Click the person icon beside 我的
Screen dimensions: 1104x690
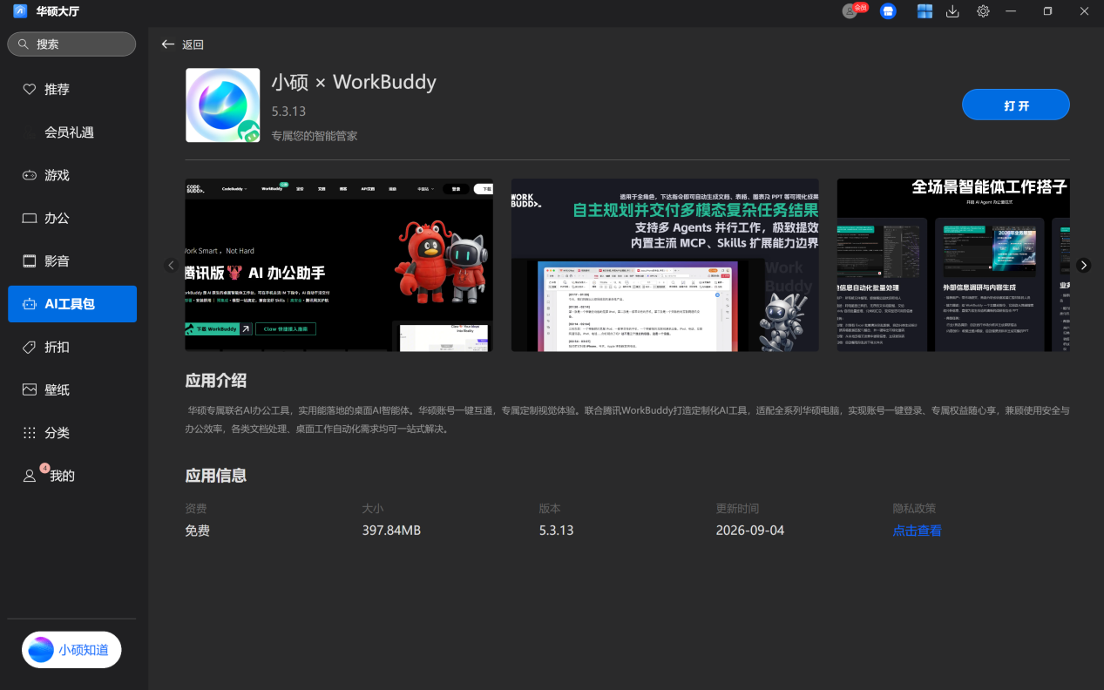click(x=29, y=476)
